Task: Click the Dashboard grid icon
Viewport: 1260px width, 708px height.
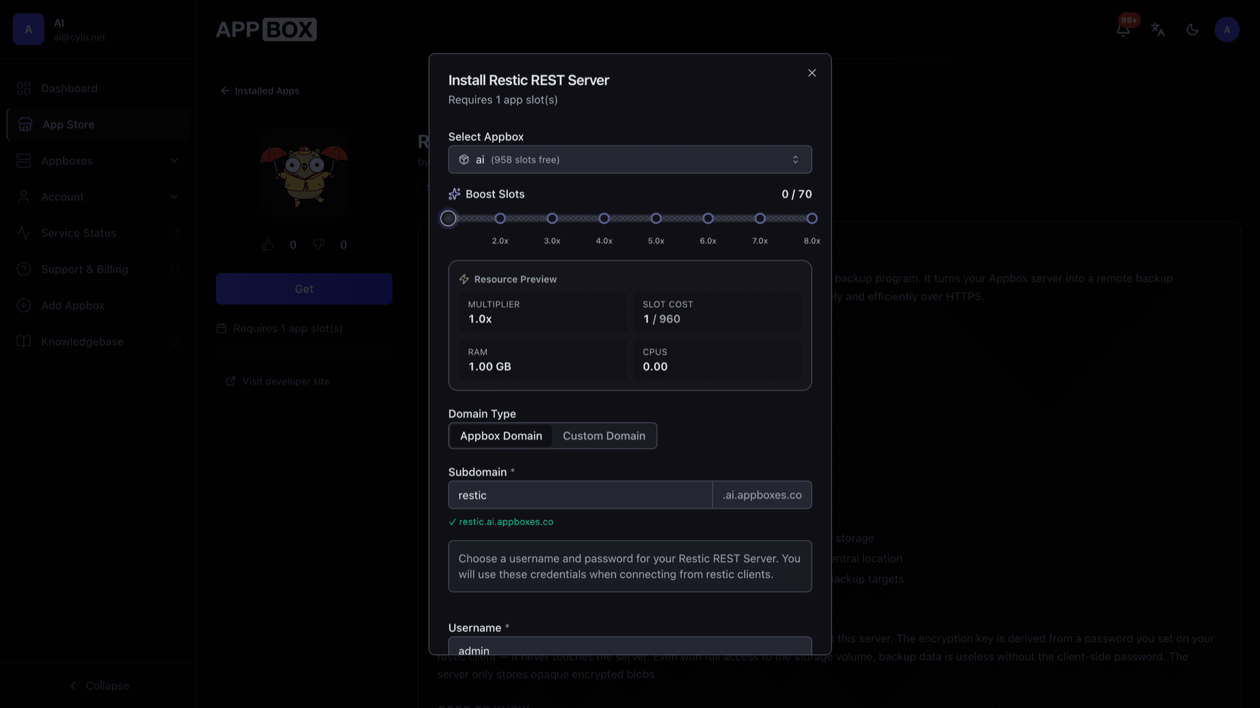Action: 24,88
